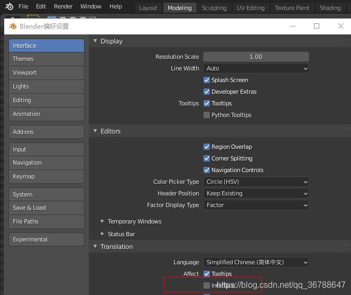The image size is (351, 295).
Task: Open the Editing preferences section
Action: pyautogui.click(x=47, y=100)
